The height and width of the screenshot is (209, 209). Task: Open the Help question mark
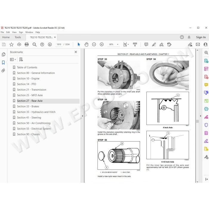(x=182, y=37)
